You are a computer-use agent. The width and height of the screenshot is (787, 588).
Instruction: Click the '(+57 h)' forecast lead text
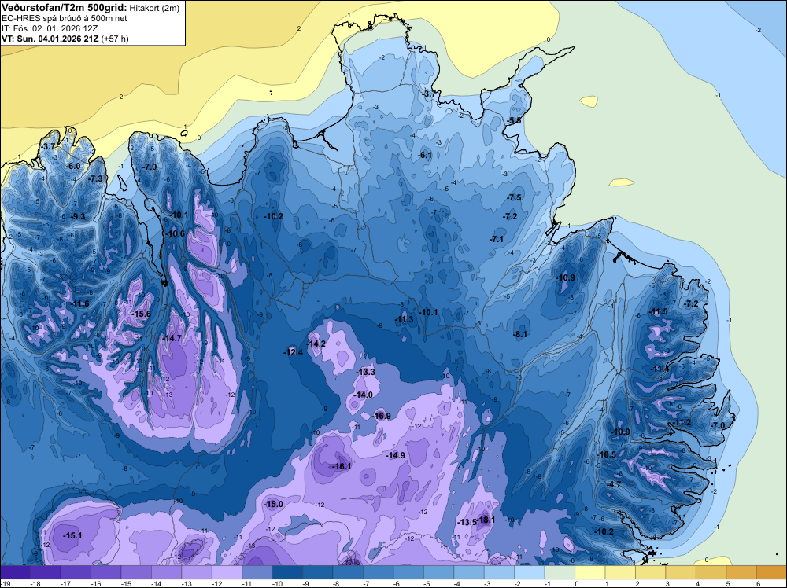(x=115, y=39)
